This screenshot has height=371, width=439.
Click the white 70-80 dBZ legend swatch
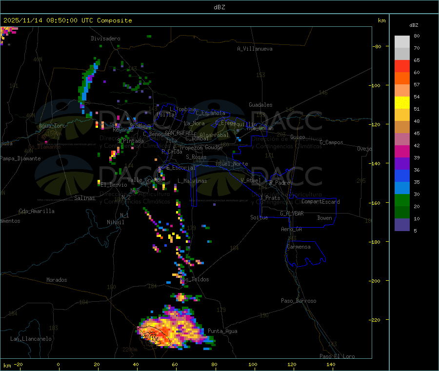pyautogui.click(x=402, y=42)
